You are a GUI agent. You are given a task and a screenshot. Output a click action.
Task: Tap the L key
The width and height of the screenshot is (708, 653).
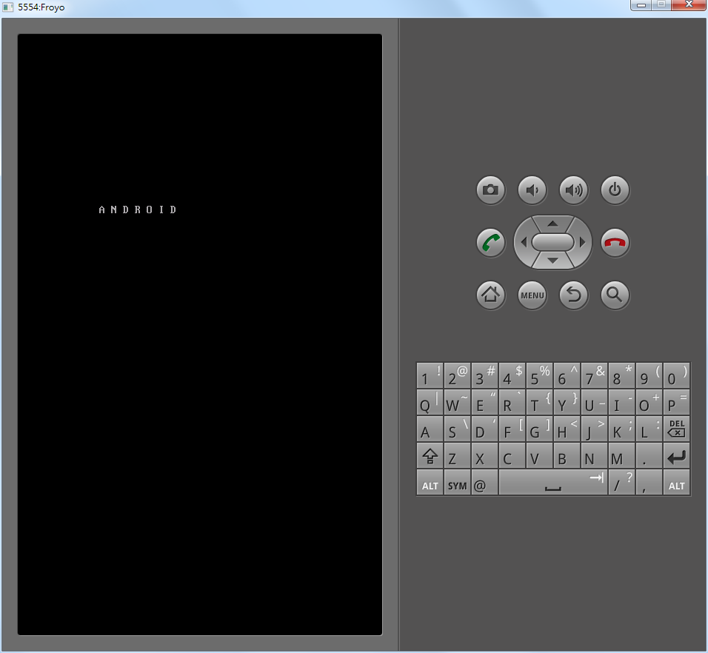649,429
